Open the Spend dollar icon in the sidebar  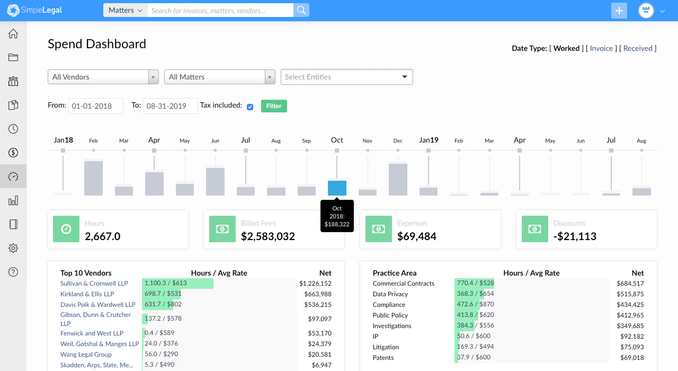click(x=13, y=152)
